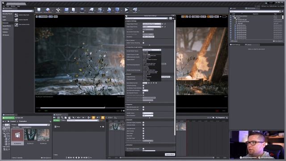Choose Final Image in render pass list
Viewport: 286px width, 161px height.
click(x=146, y=58)
